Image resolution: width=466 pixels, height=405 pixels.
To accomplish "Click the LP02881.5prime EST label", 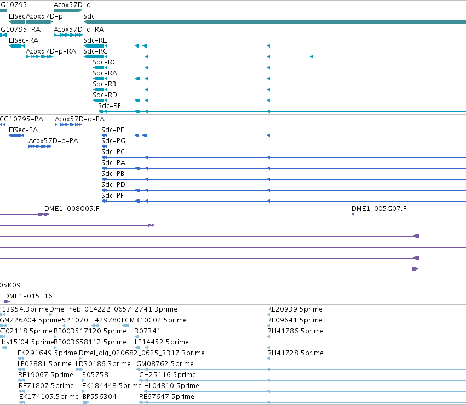I will pyautogui.click(x=44, y=364).
